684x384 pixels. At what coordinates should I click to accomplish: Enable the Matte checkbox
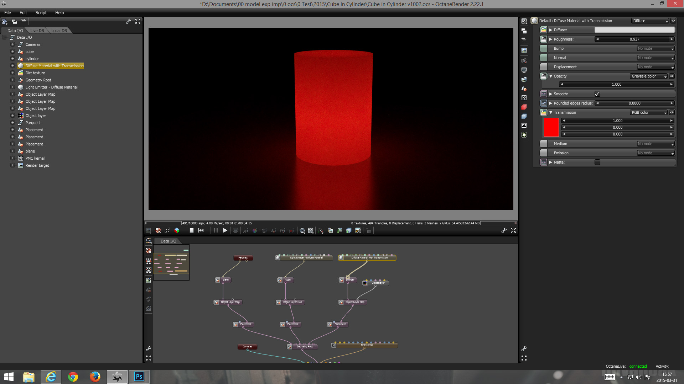click(597, 162)
